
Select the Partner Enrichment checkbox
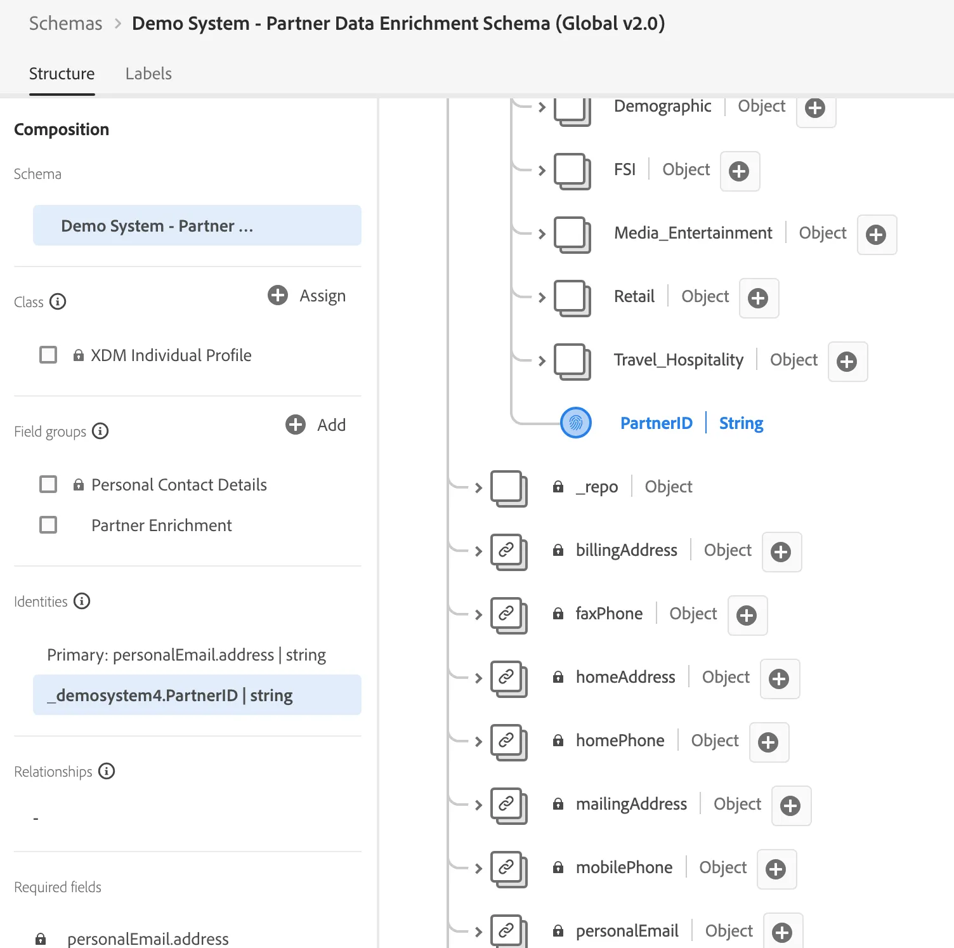(x=48, y=525)
